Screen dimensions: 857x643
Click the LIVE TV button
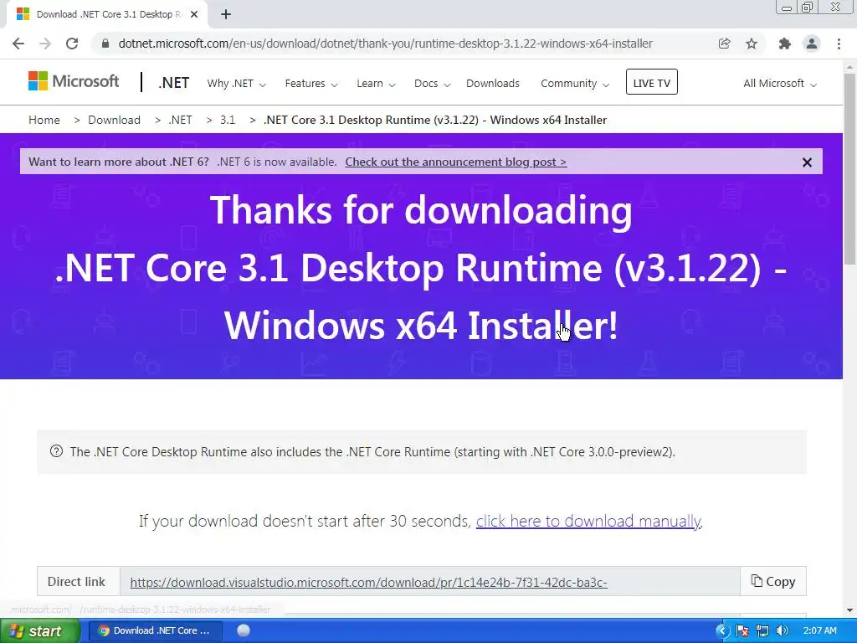[x=651, y=82]
